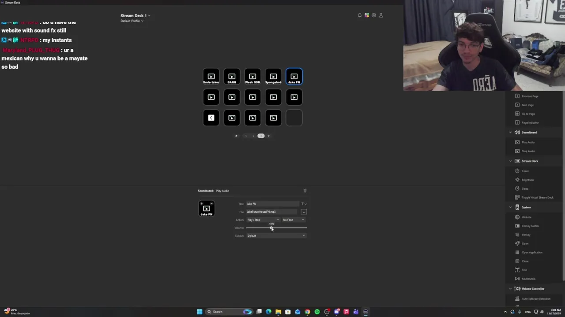Viewport: 565px width, 317px height.
Task: Delete the action using the trash icon
Action: (305, 191)
